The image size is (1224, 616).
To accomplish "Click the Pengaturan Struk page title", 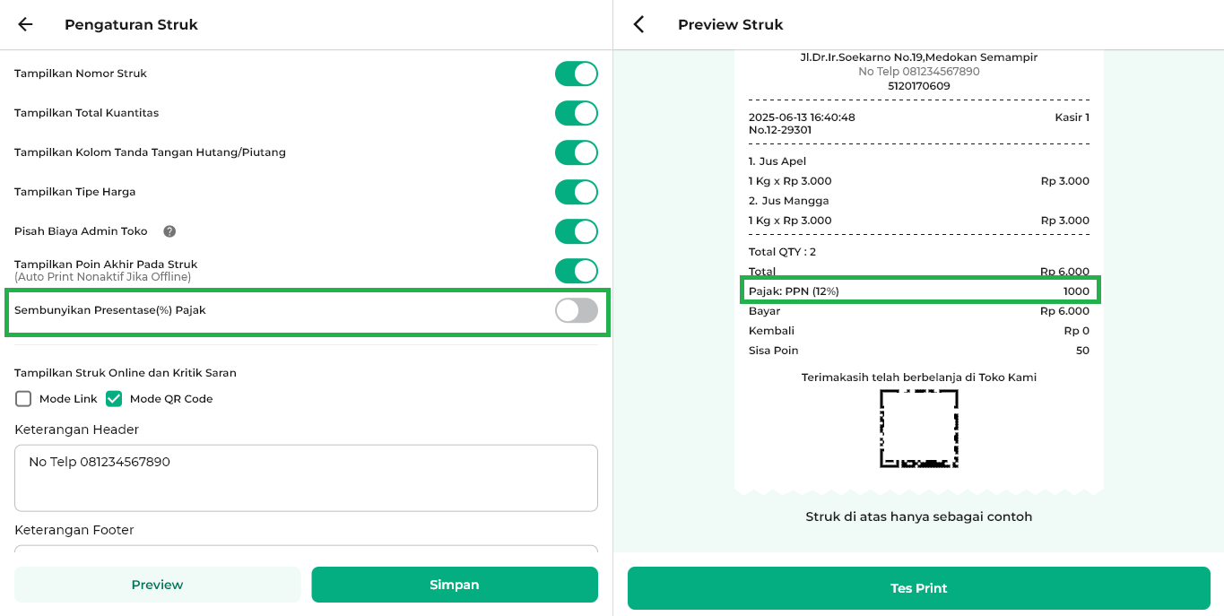I will (x=131, y=25).
